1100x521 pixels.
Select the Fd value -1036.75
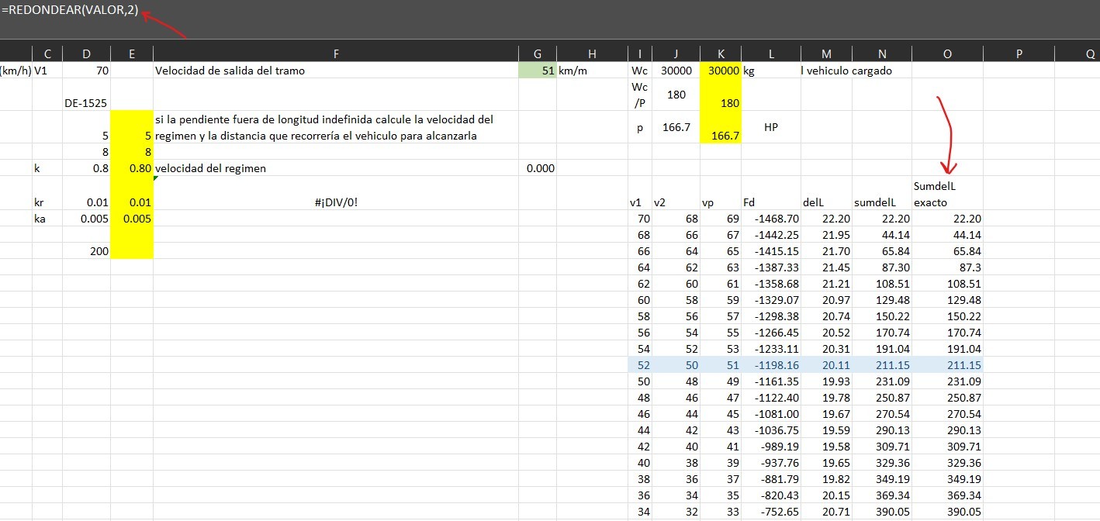tap(771, 430)
